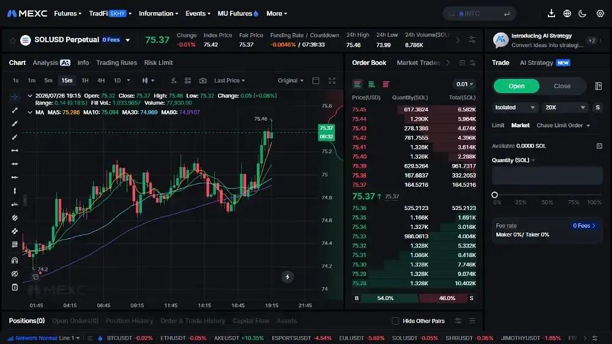The height and width of the screenshot is (344, 612).
Task: Show only bids in order book
Action: [x=371, y=84]
